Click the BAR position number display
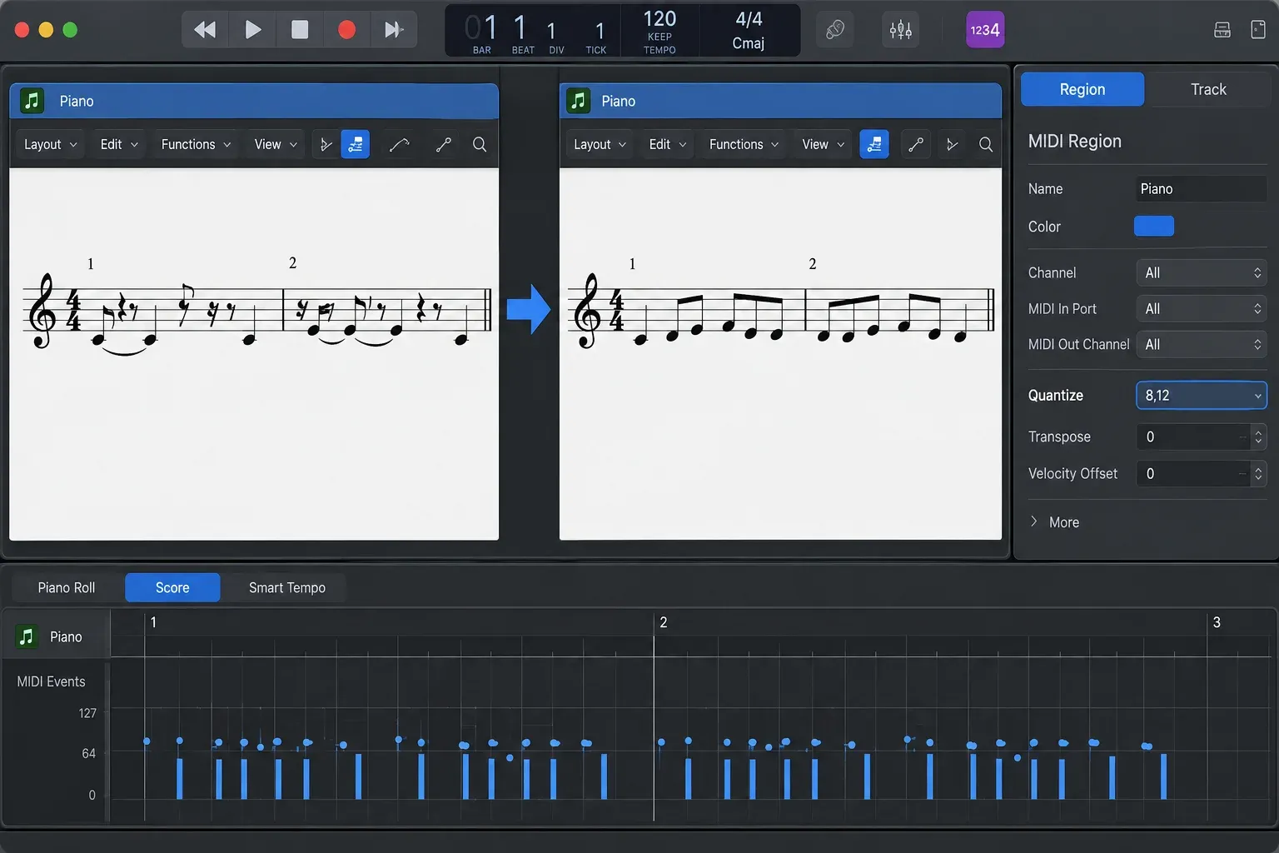Viewport: 1279px width, 853px height. (x=481, y=28)
